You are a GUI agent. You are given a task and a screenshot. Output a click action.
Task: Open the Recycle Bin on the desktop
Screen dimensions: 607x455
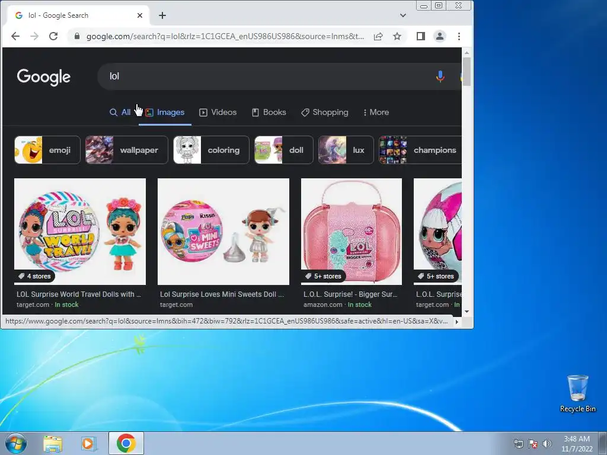tap(577, 394)
